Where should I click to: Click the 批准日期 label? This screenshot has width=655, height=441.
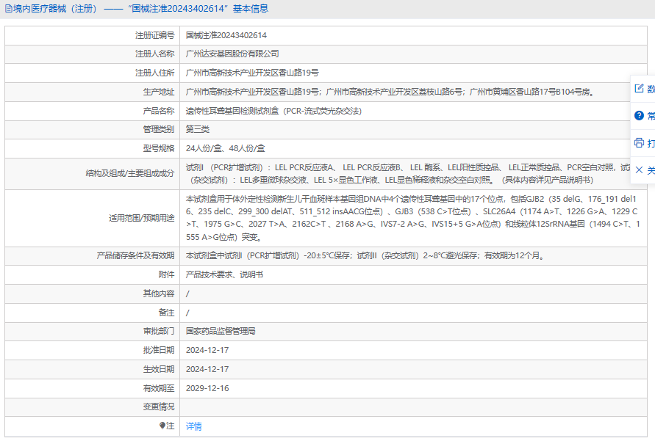[159, 350]
